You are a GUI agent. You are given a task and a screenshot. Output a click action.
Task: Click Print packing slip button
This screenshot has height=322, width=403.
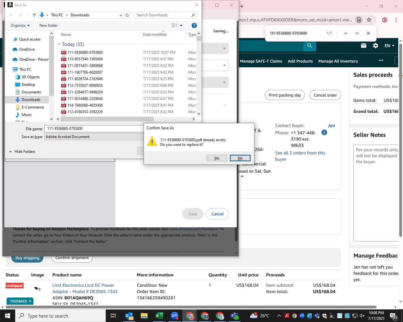285,95
